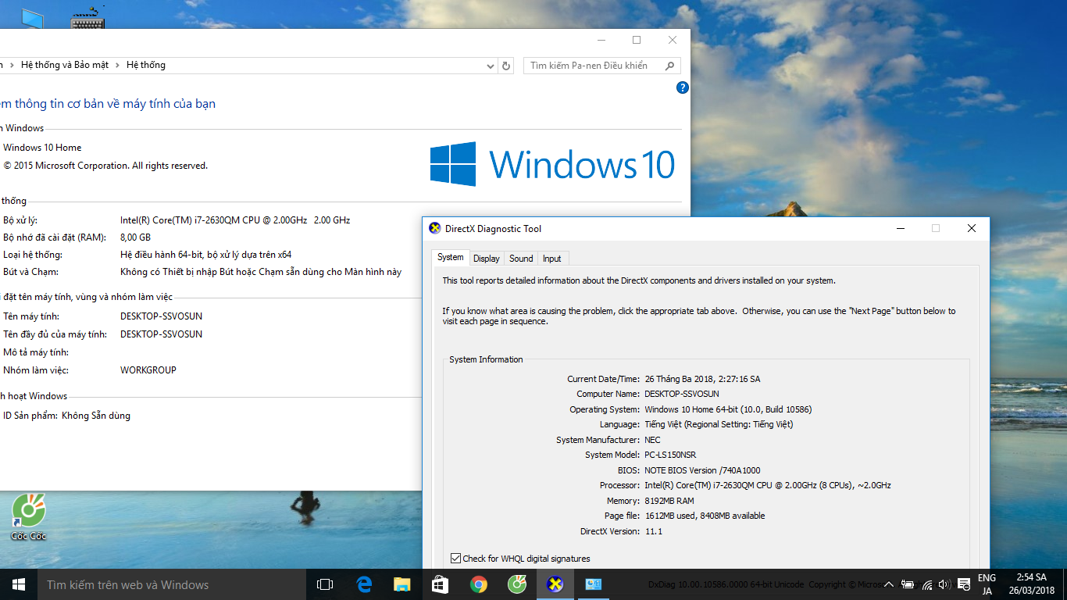The image size is (1067, 600).
Task: Launch Microsoft Edge from the taskbar
Action: [364, 584]
